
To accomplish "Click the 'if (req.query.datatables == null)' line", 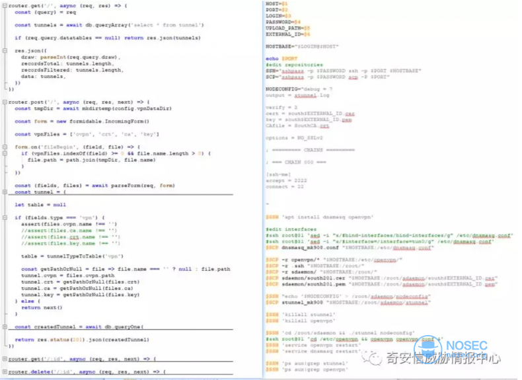I will [x=108, y=38].
